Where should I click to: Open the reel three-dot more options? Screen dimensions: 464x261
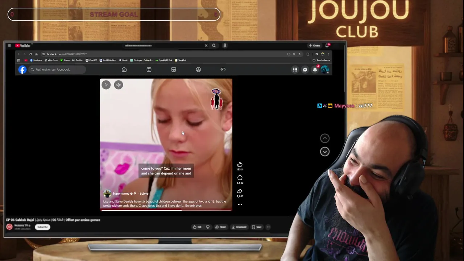[x=240, y=204]
